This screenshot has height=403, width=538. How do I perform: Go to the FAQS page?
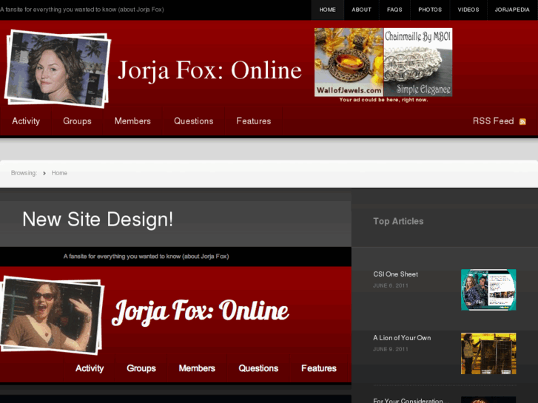click(x=394, y=10)
